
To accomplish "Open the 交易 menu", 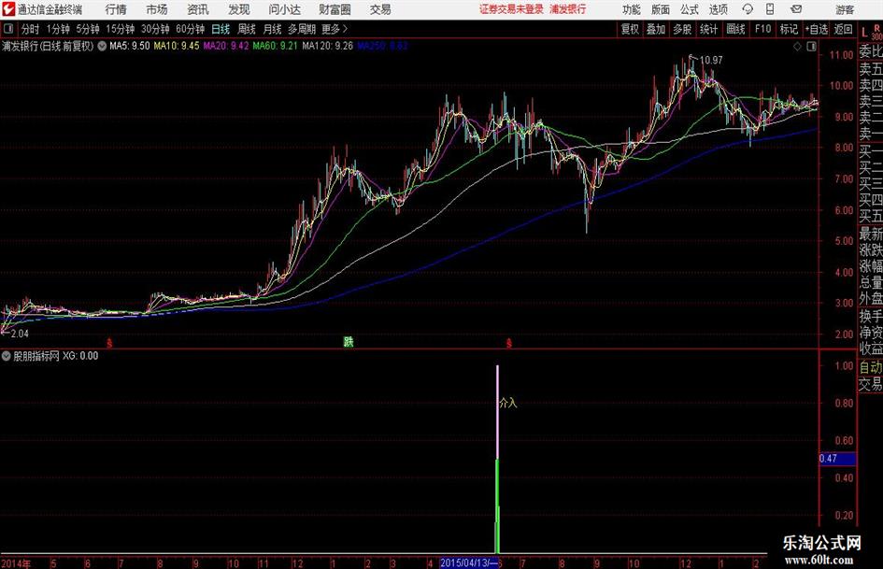I will [x=380, y=9].
